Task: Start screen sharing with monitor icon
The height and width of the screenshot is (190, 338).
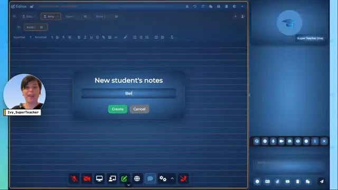Action: [x=99, y=178]
